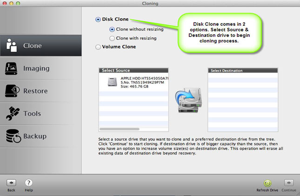The width and height of the screenshot is (300, 196).
Task: Click the Select Source list header
Action: (133, 70)
